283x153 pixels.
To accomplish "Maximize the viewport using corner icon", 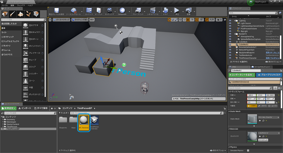I will 225,20.
